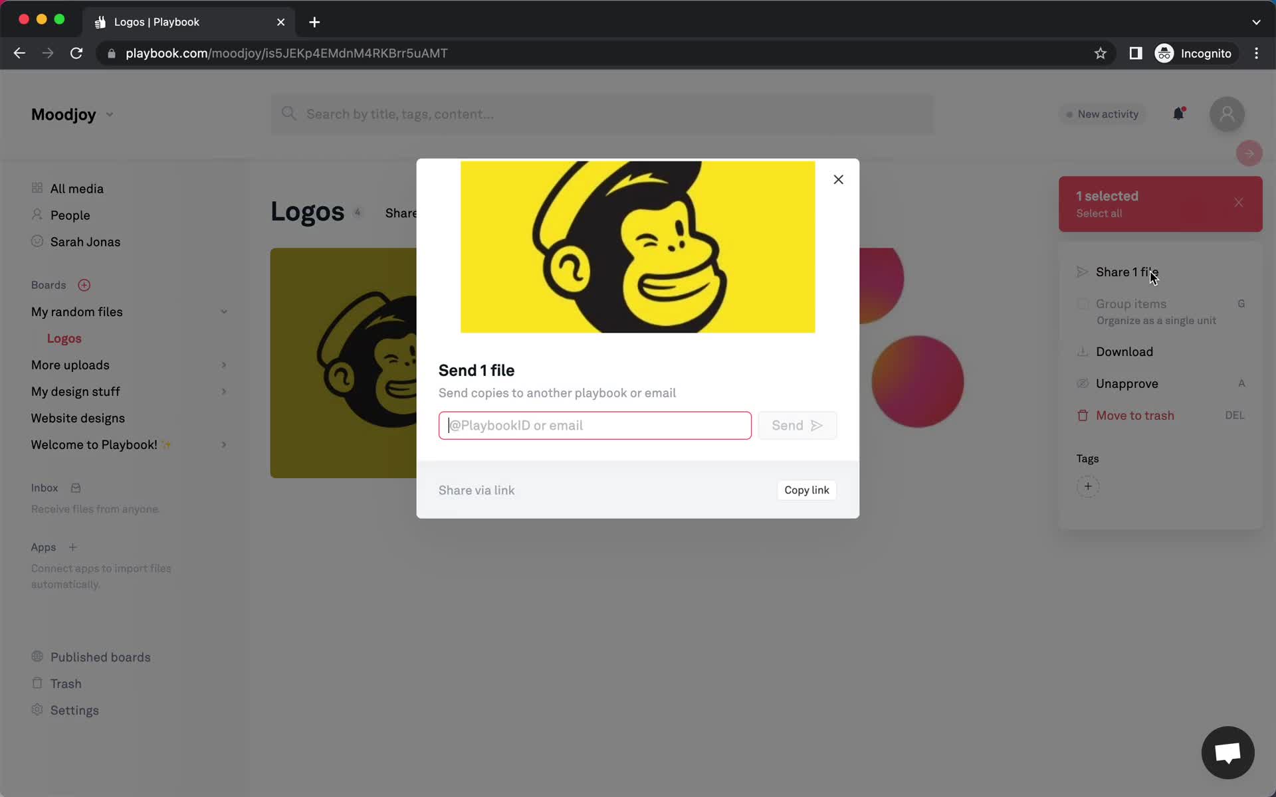Image resolution: width=1276 pixels, height=797 pixels.
Task: Expand the More uploads board
Action: pyautogui.click(x=224, y=365)
